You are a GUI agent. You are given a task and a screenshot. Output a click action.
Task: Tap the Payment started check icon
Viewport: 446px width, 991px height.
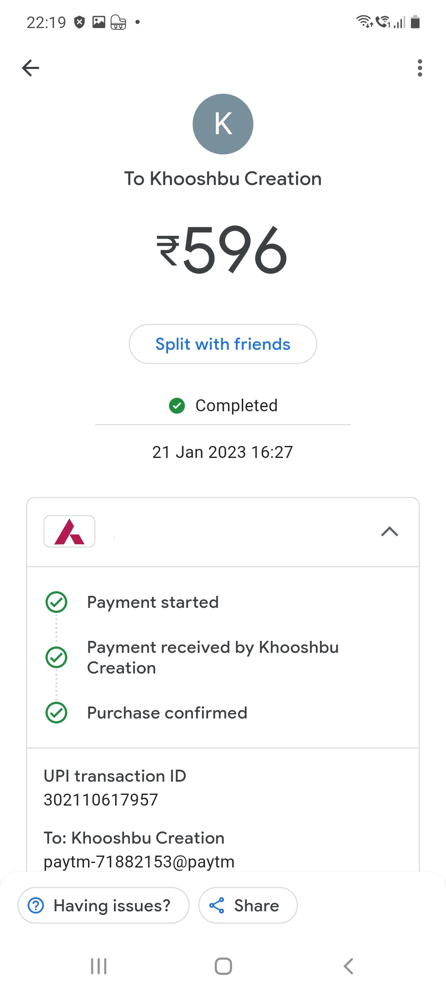[57, 602]
